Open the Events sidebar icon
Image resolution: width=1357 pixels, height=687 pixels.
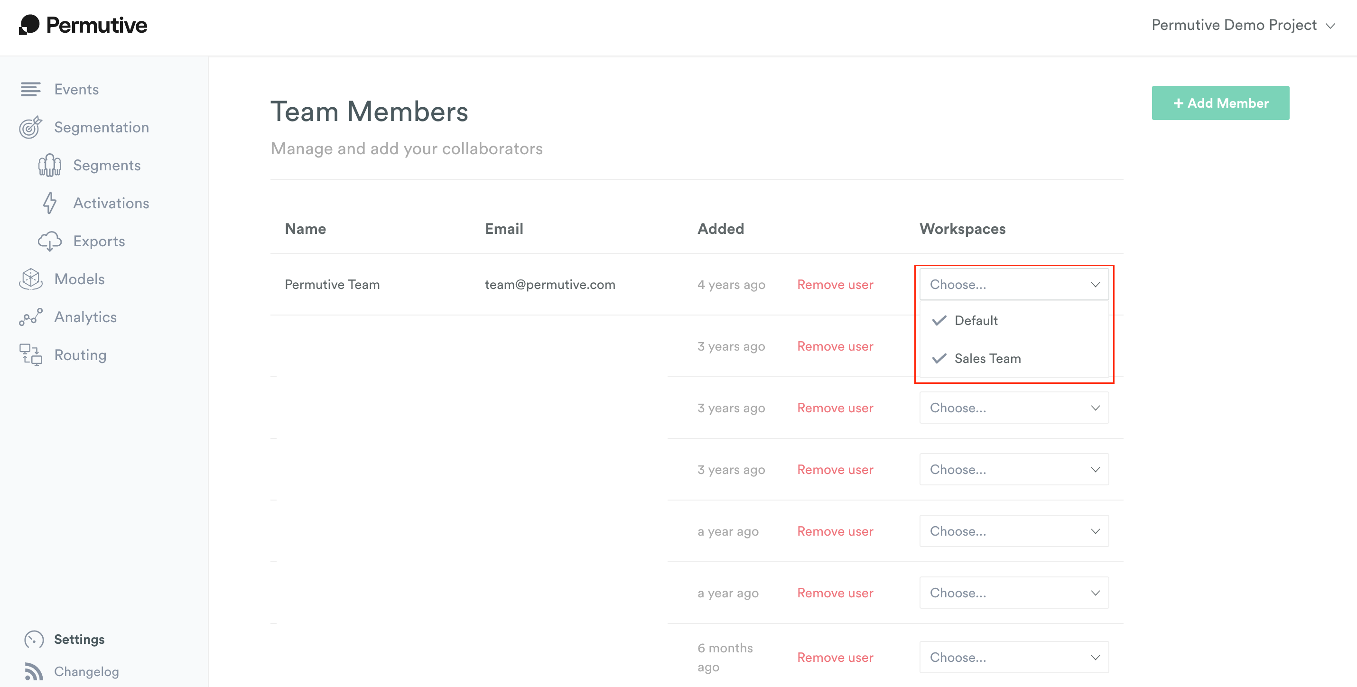tap(30, 90)
